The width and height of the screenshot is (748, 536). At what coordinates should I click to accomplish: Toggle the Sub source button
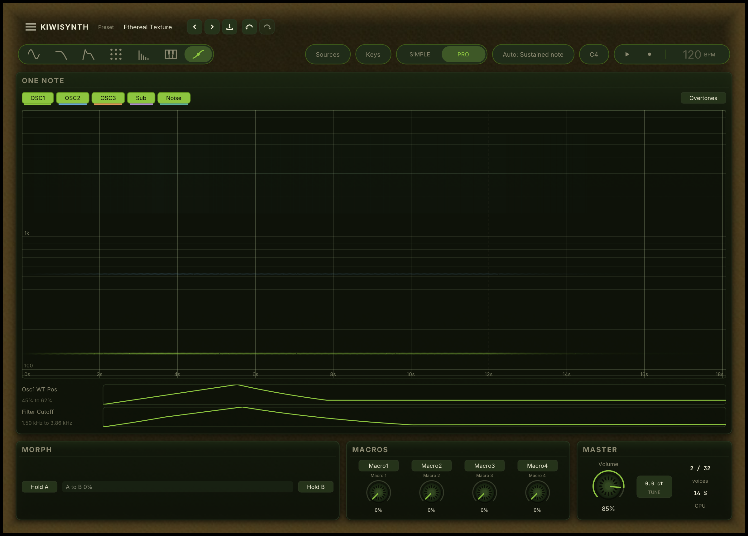pyautogui.click(x=141, y=98)
